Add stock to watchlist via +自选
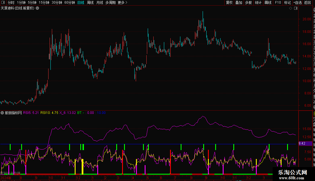This screenshot has height=181, width=315. click(297, 3)
